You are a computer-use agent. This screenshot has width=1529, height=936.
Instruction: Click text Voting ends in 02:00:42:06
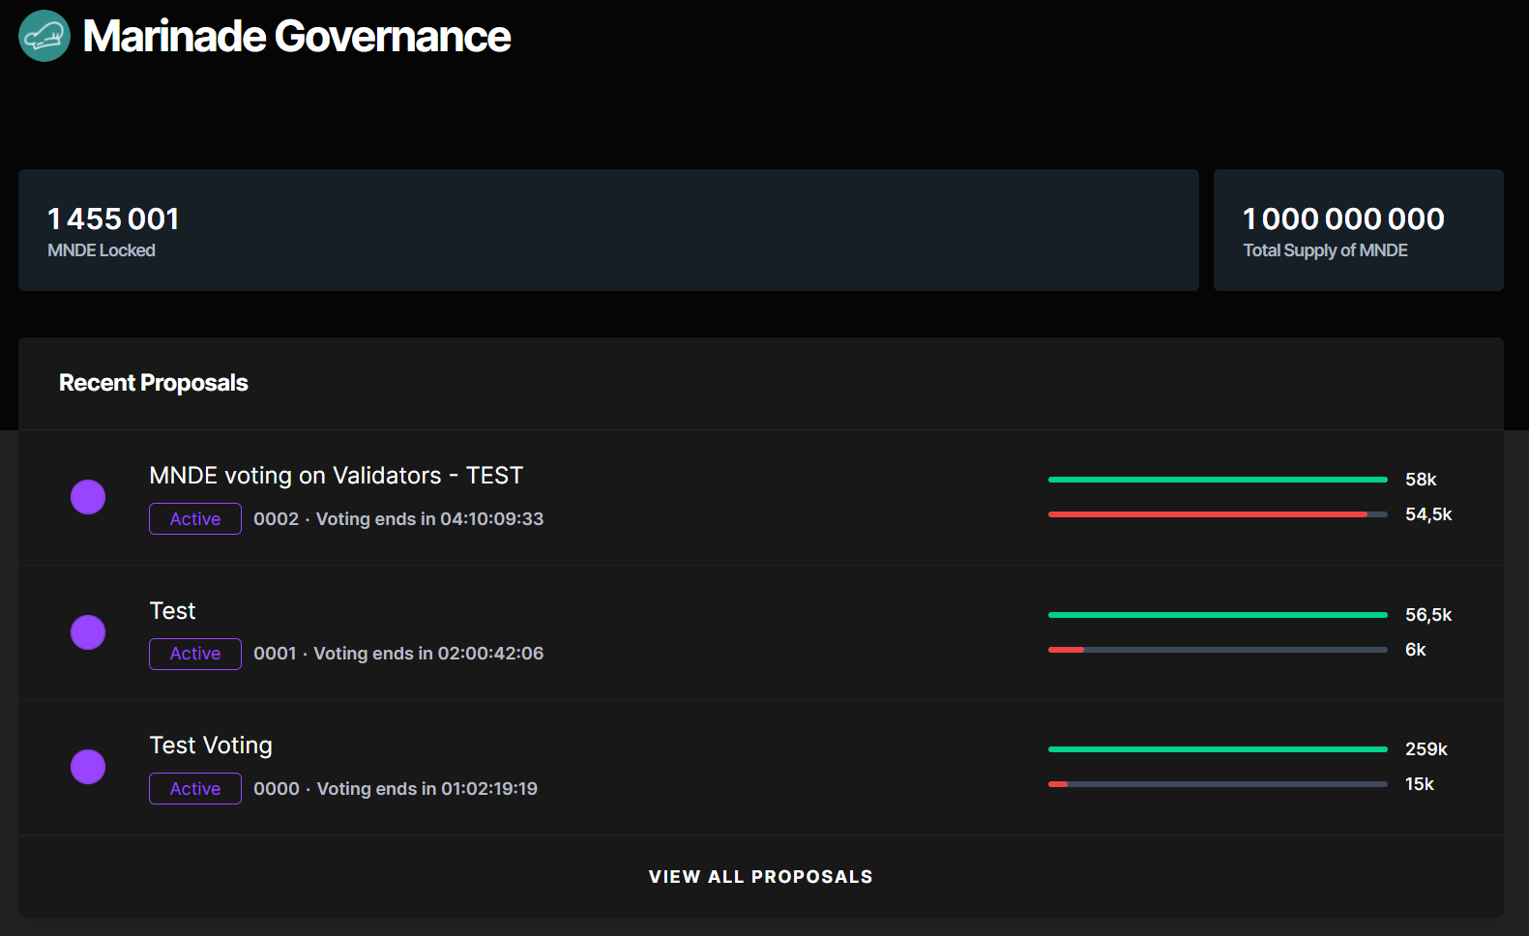coord(428,654)
